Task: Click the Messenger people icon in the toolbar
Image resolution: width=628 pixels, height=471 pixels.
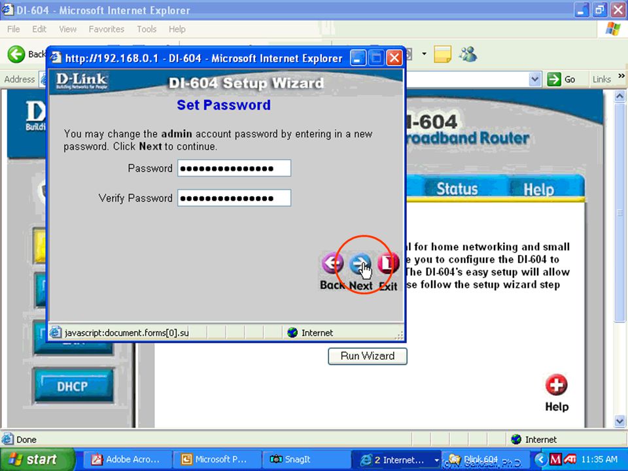Action: pos(468,54)
